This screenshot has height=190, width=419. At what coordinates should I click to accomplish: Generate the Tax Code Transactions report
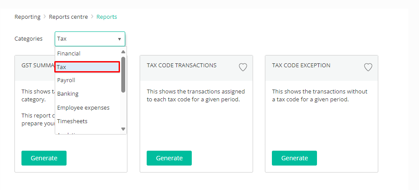pos(169,158)
